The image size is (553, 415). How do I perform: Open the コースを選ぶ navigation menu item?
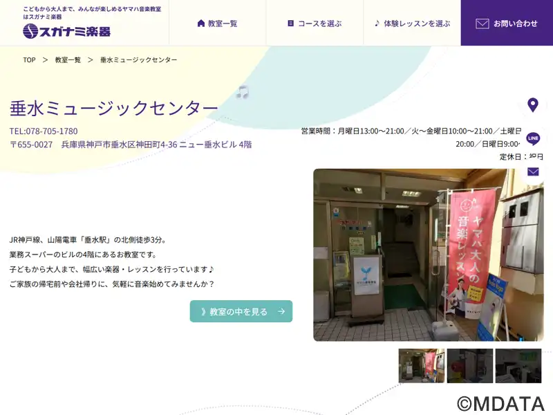(x=315, y=24)
